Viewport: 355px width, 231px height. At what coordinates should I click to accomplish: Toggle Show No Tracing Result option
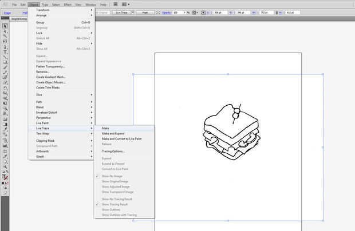(117, 198)
